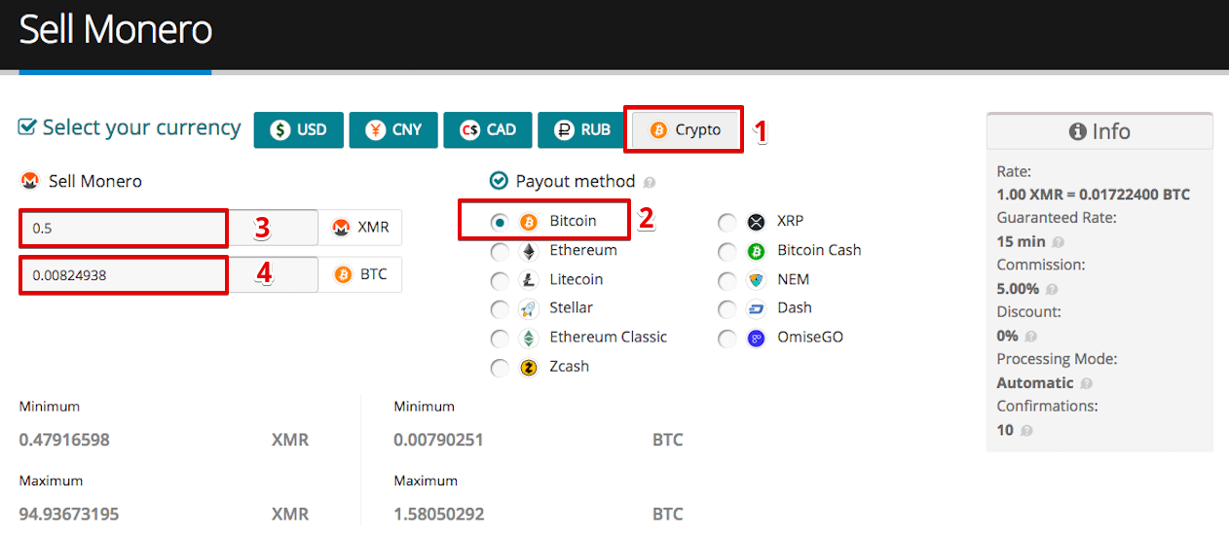The height and width of the screenshot is (536, 1229).
Task: Click the OmiseGO purple icon
Action: [757, 339]
